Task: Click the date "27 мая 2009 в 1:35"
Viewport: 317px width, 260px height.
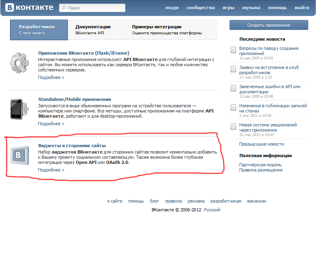Action: tap(256, 77)
